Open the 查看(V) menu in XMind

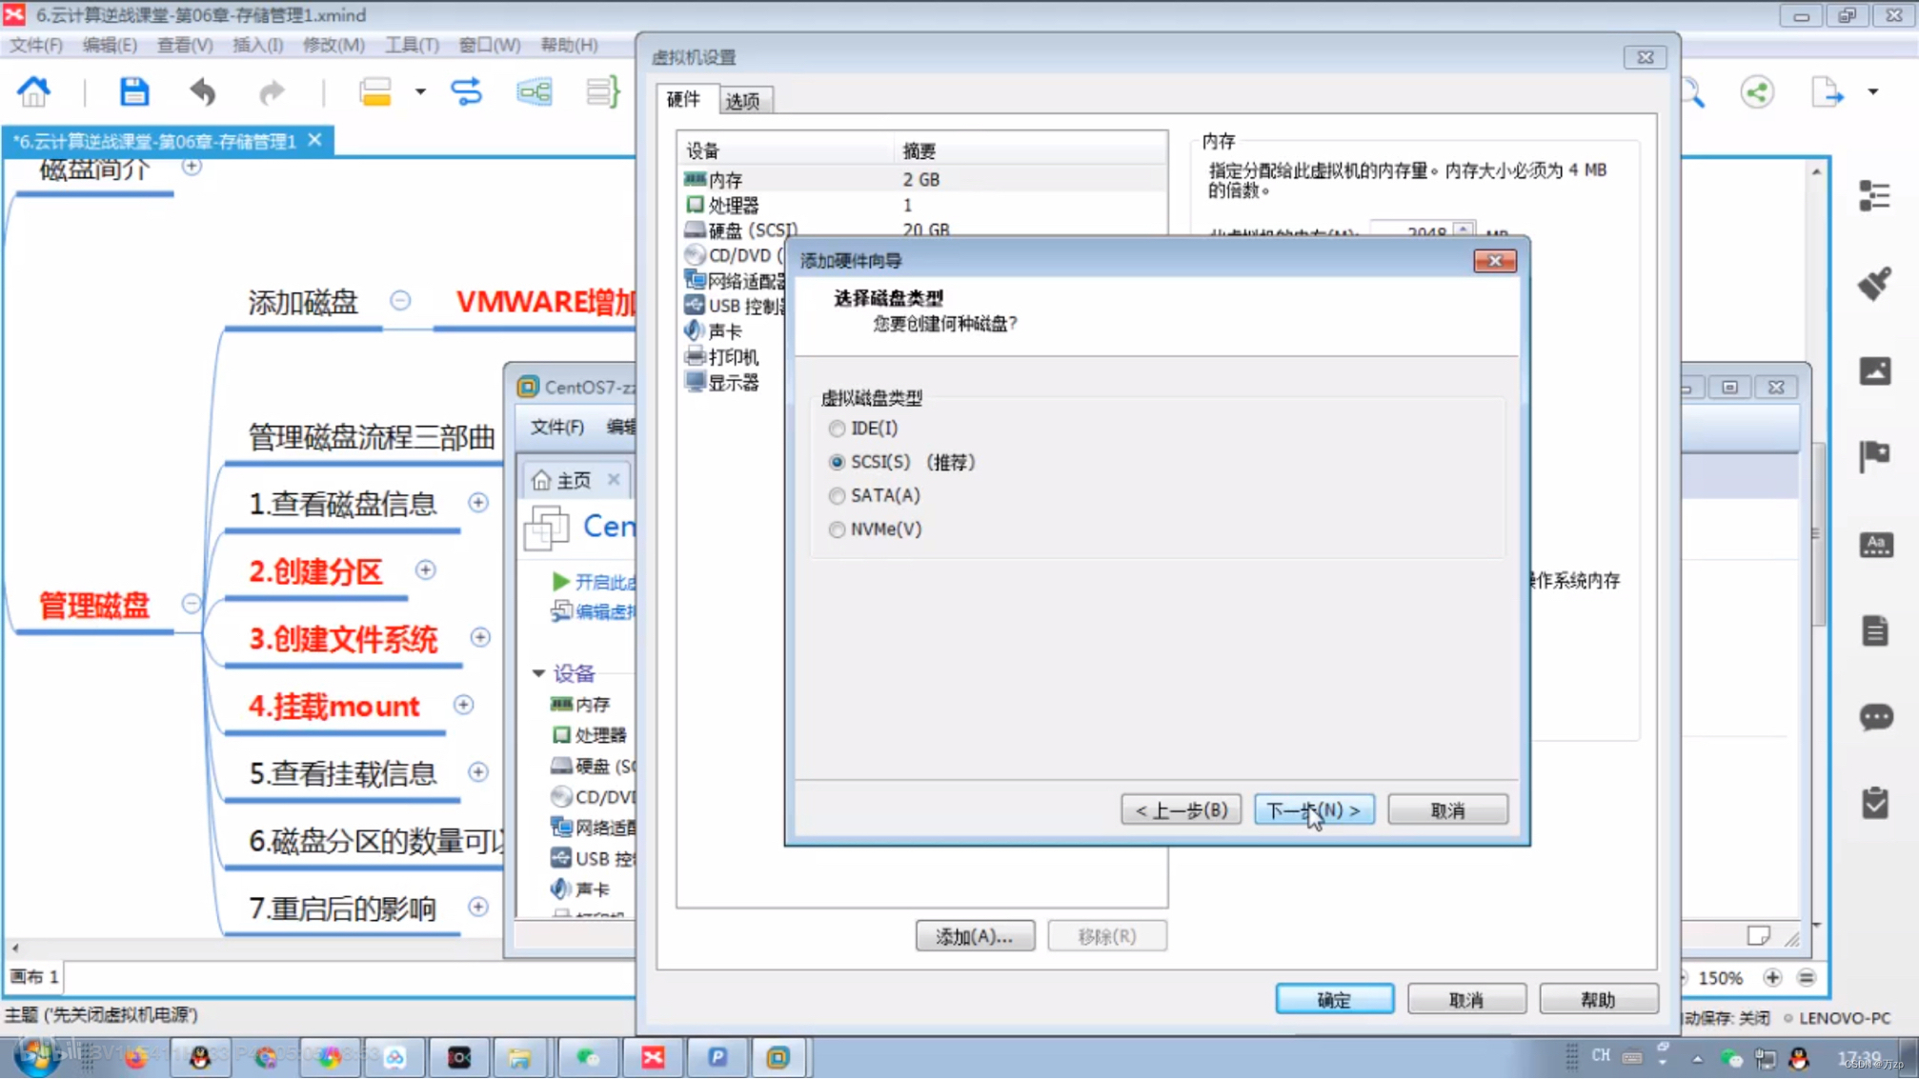185,45
